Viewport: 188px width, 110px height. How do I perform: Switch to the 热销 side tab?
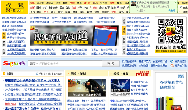pos(124,21)
